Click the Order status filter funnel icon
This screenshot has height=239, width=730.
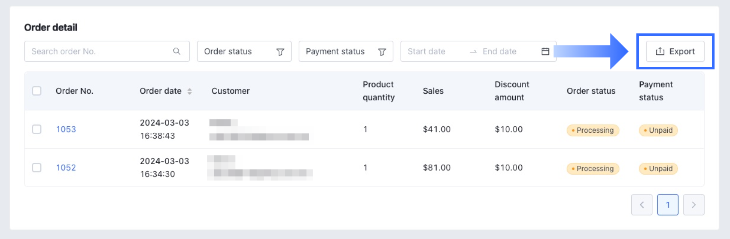click(280, 52)
